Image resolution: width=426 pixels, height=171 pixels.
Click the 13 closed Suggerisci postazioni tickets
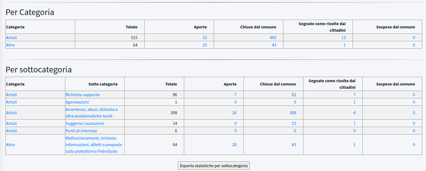point(294,123)
